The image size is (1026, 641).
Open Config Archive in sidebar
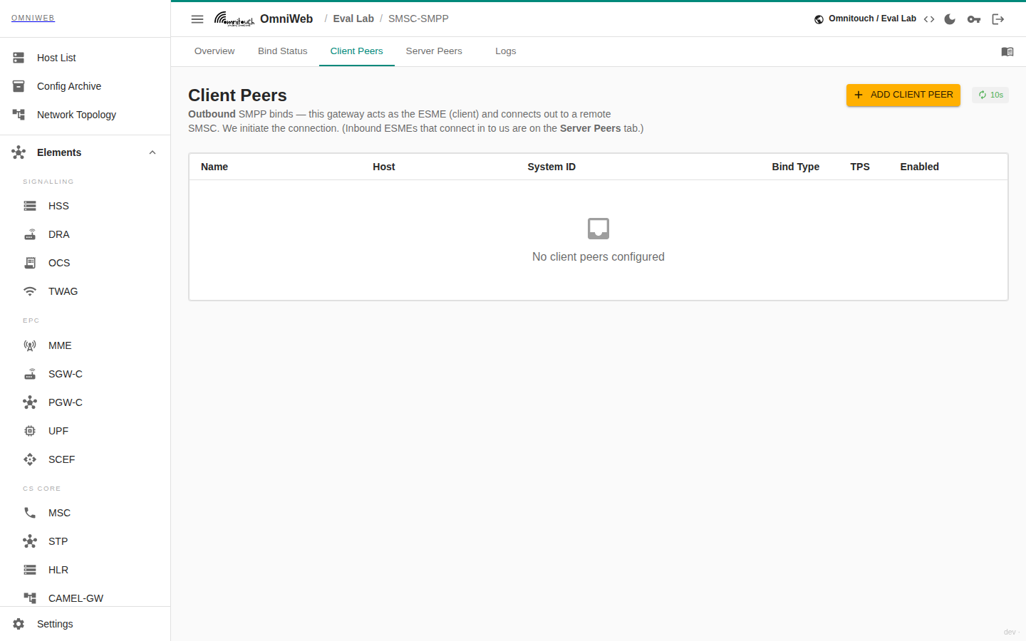[x=85, y=86]
